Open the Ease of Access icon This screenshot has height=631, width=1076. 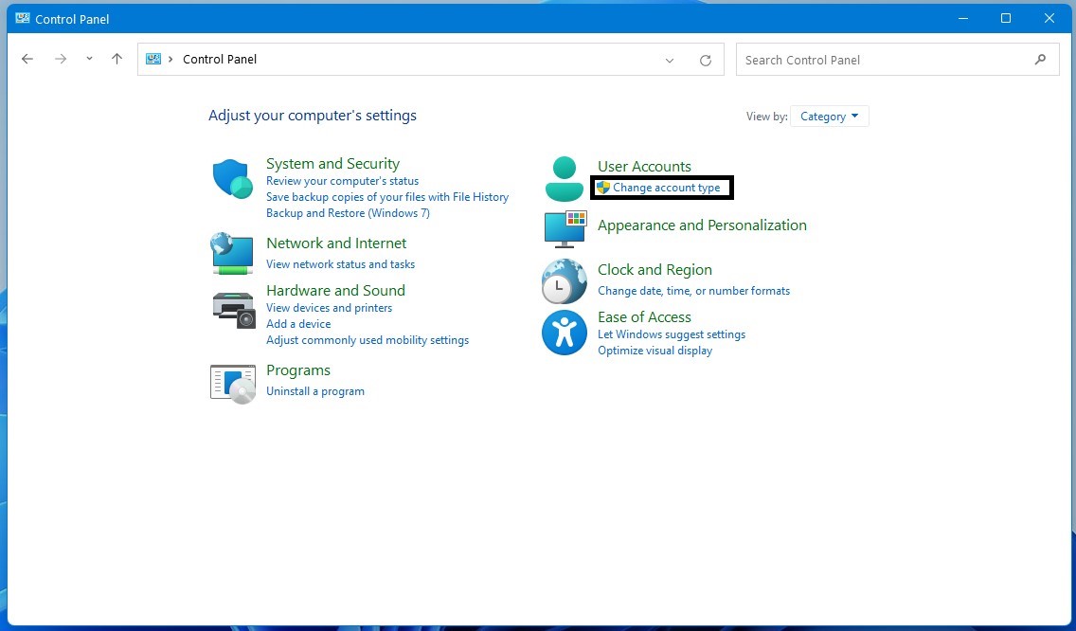coord(565,333)
